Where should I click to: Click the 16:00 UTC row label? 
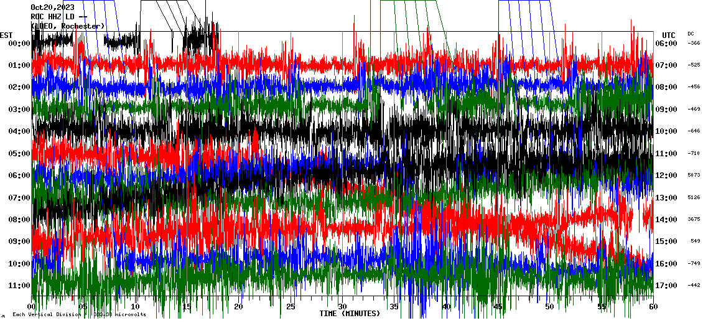[666, 263]
